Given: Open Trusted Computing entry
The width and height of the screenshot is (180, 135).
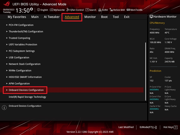Looking at the screenshot, I should [x=19, y=38].
